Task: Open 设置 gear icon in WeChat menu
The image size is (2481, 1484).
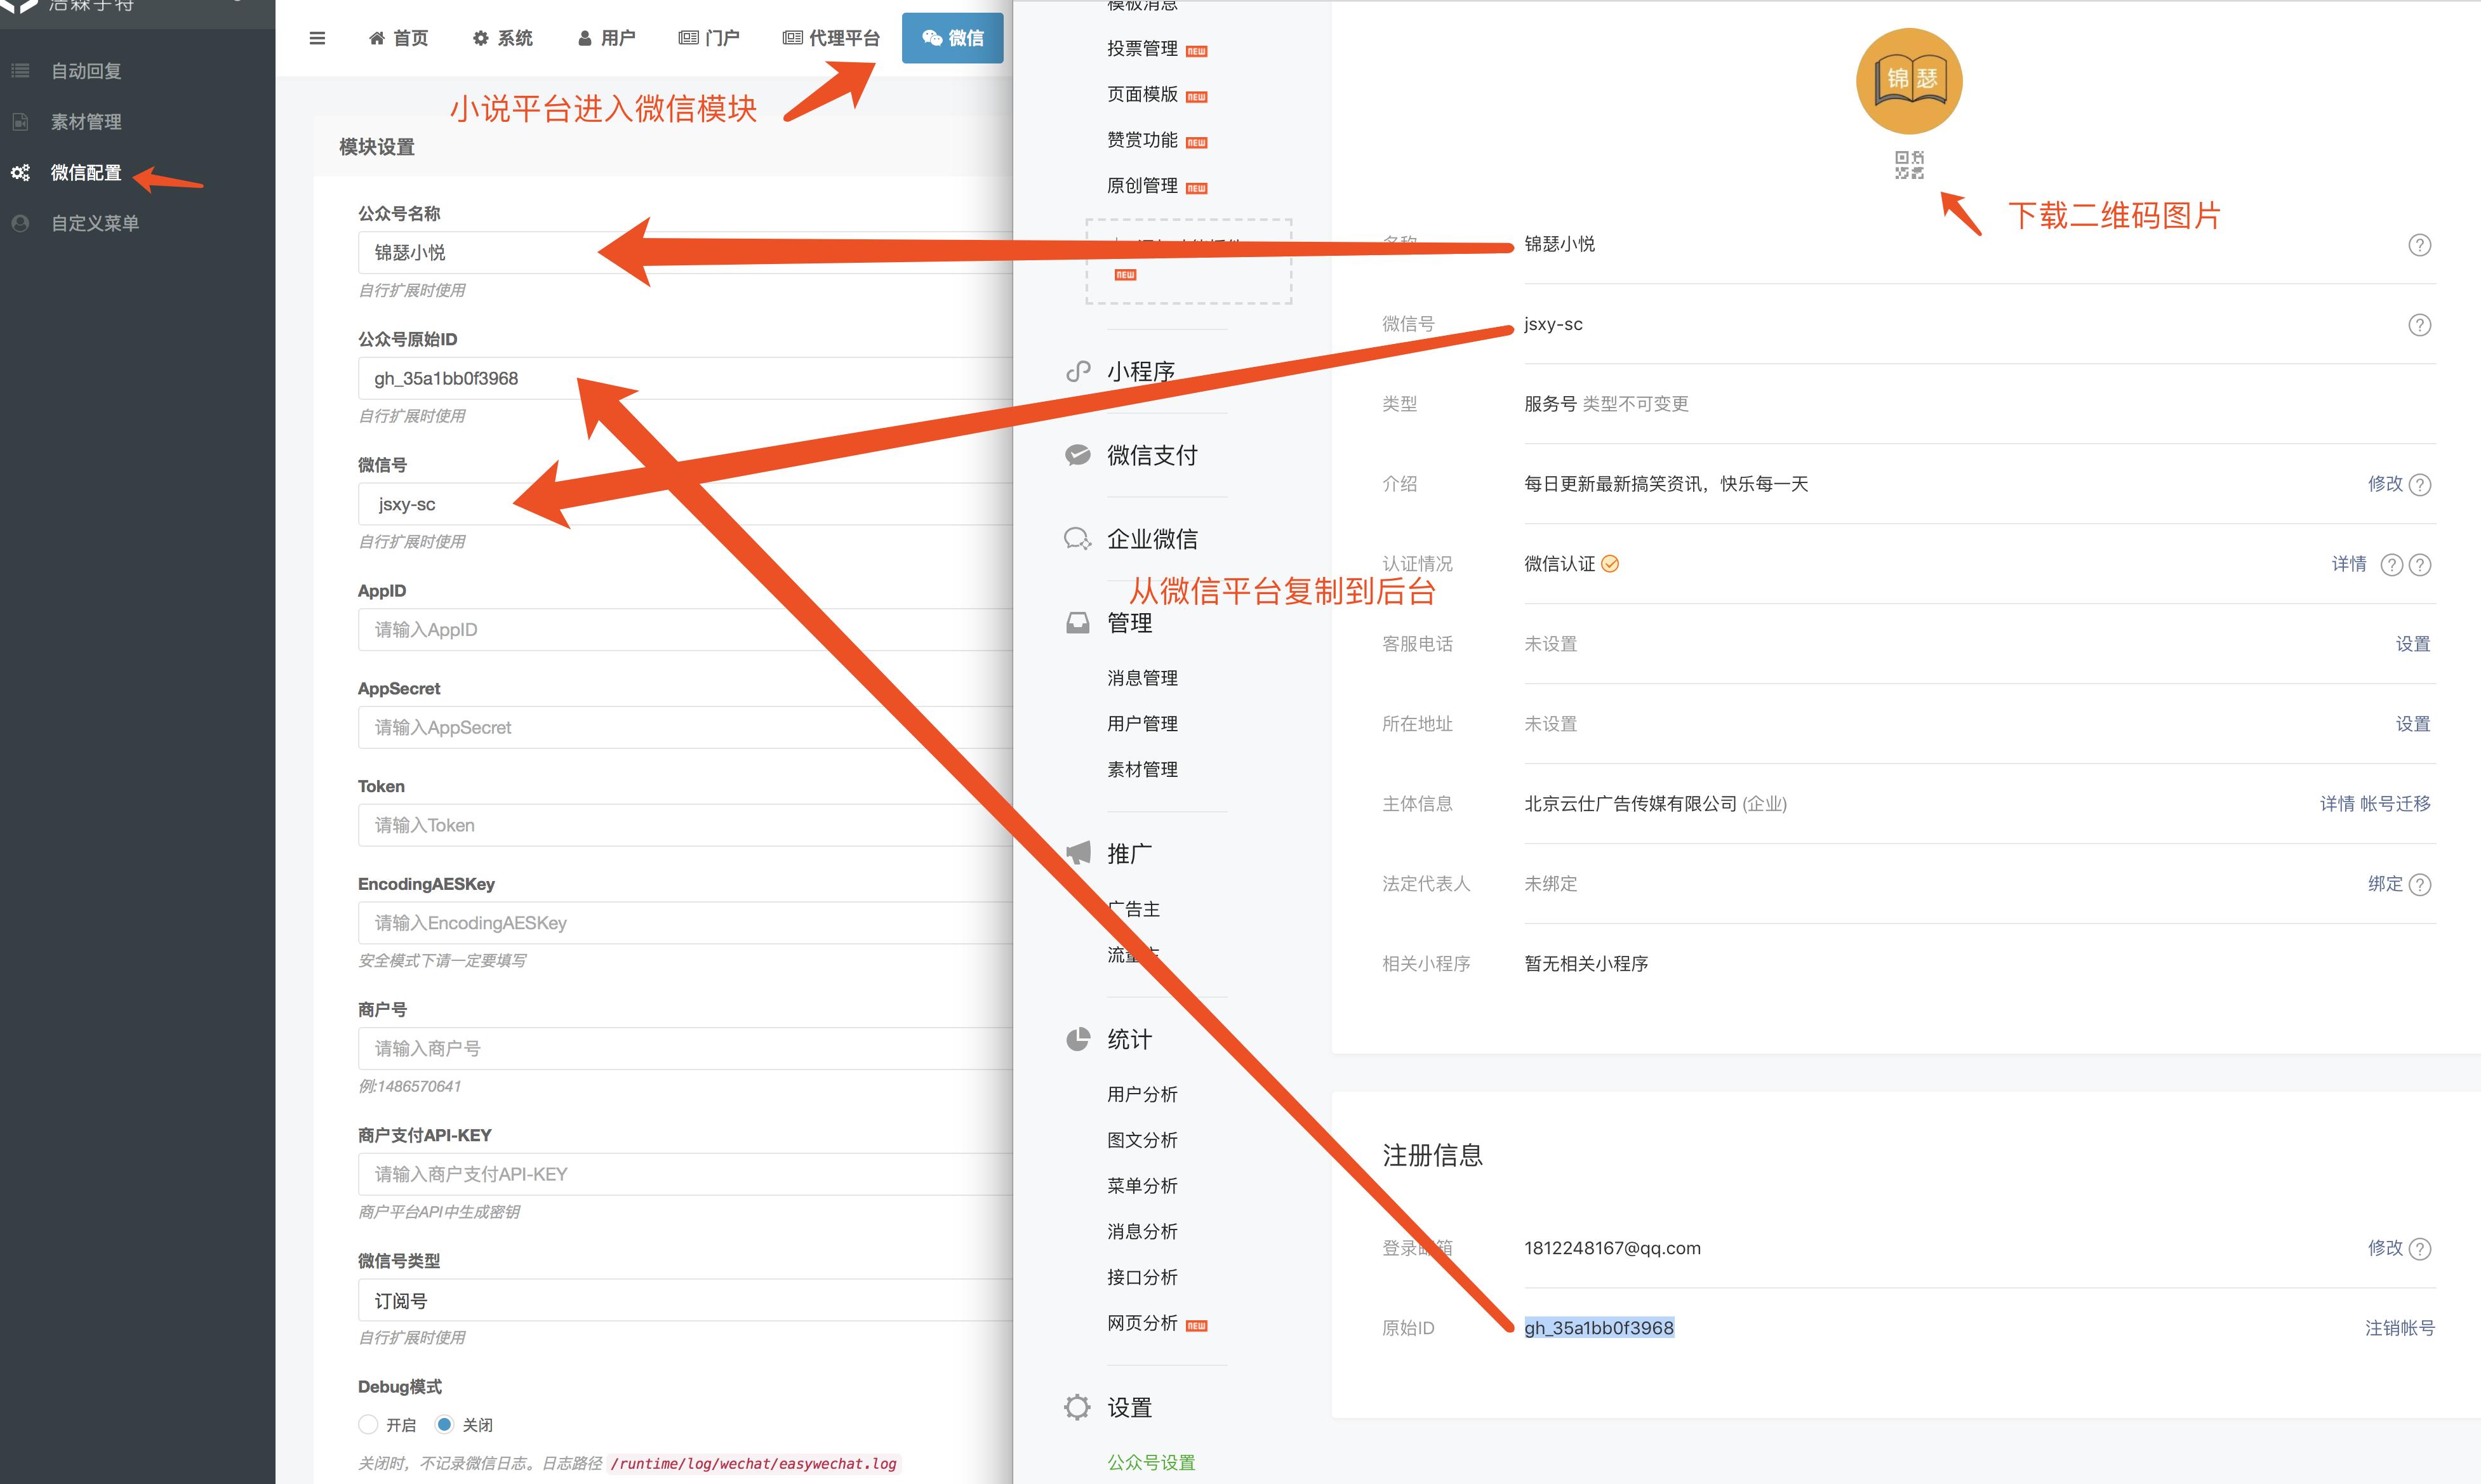Action: [1077, 1406]
